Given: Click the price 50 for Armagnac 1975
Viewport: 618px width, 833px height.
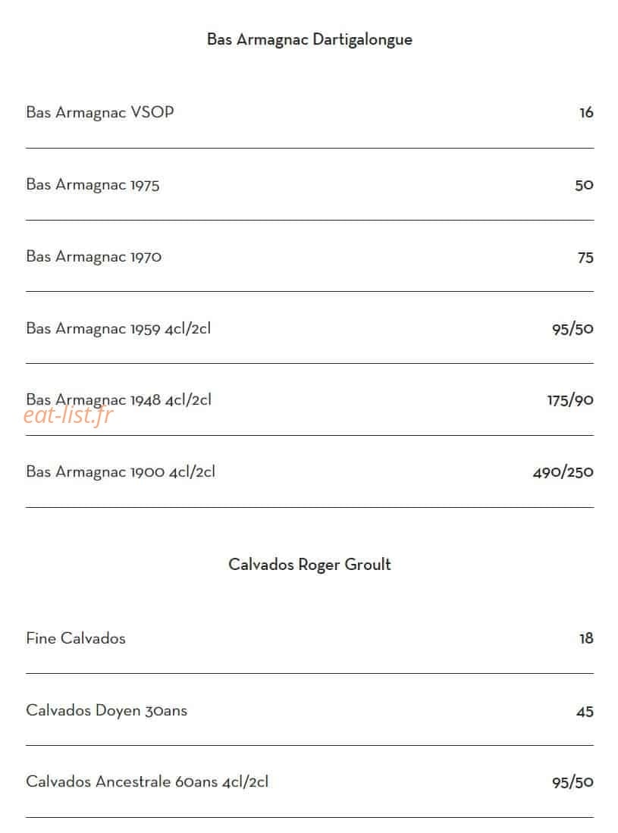Looking at the screenshot, I should point(584,185).
